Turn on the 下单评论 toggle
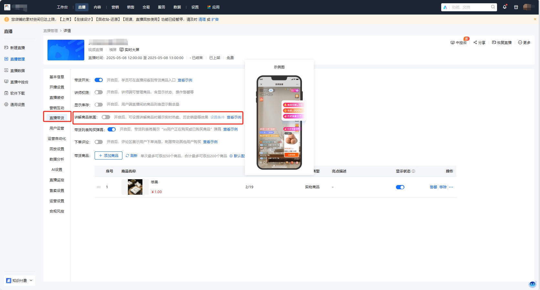Screen dimensions: 540x290 (x=99, y=142)
